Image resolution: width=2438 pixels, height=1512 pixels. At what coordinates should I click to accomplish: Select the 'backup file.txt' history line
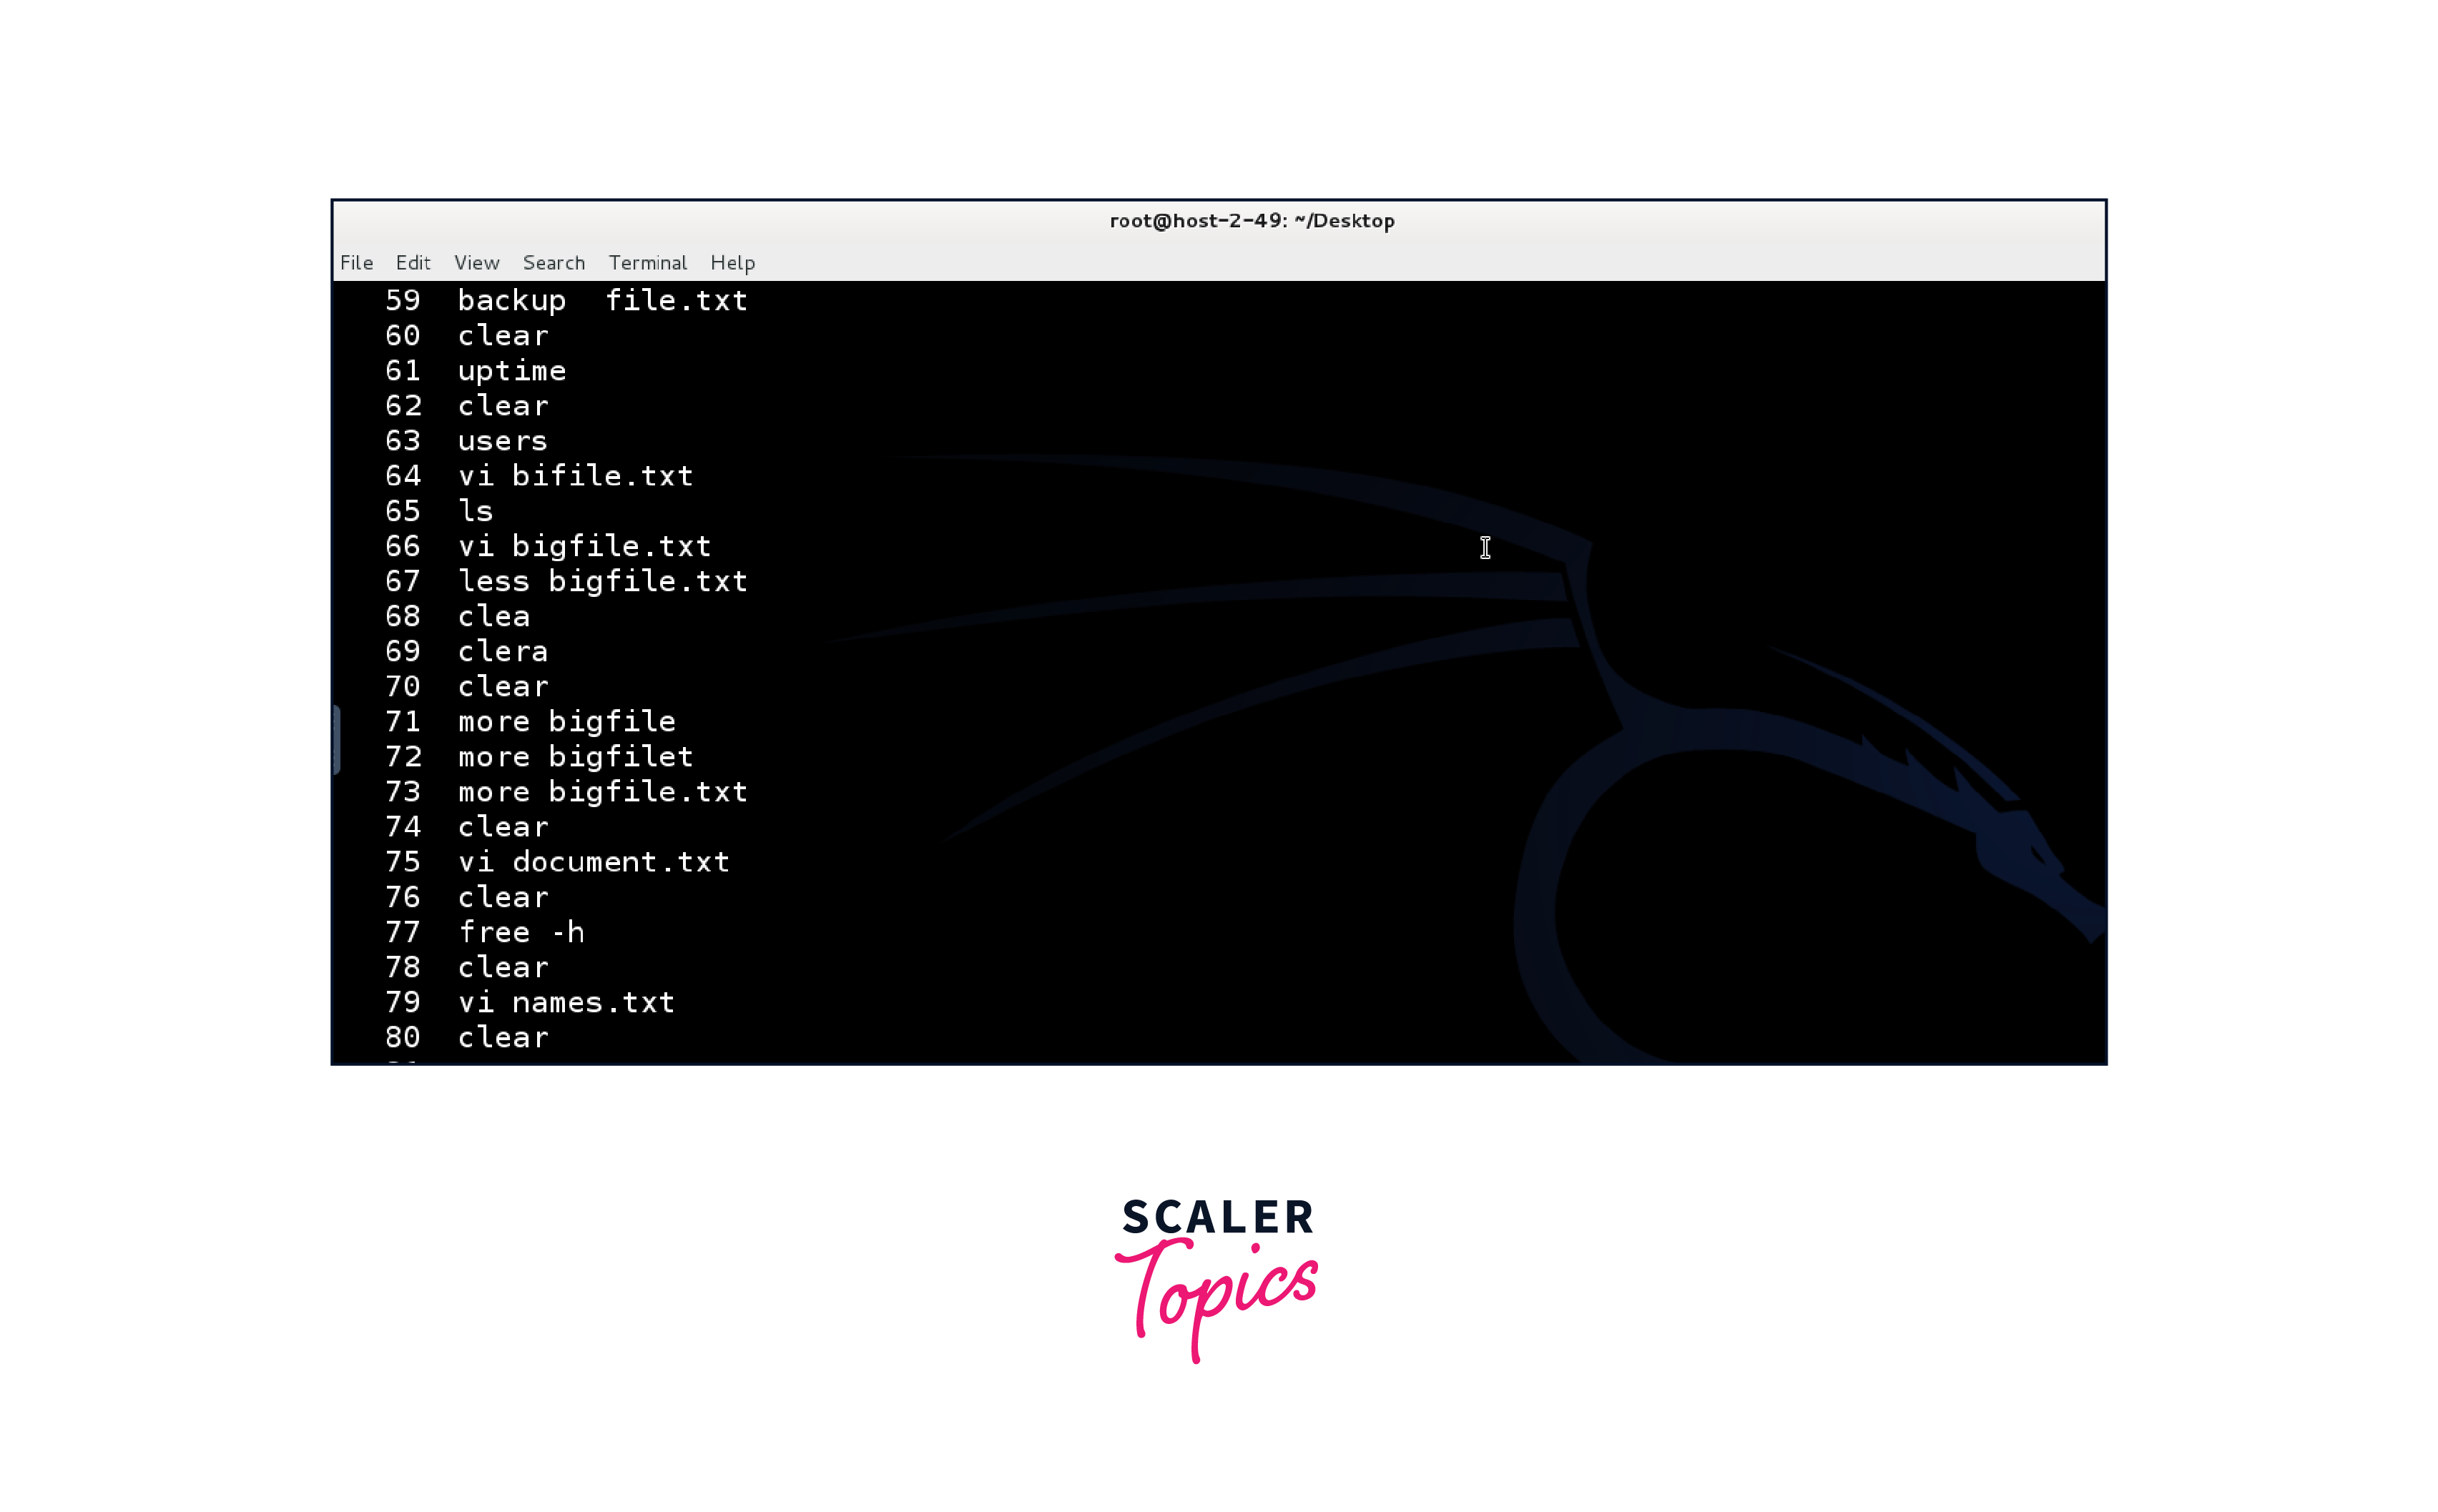point(601,300)
